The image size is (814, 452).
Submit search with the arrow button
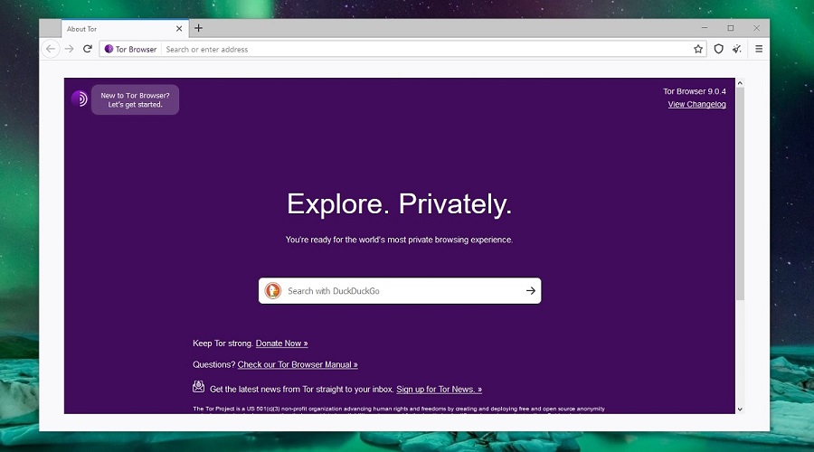coord(531,291)
